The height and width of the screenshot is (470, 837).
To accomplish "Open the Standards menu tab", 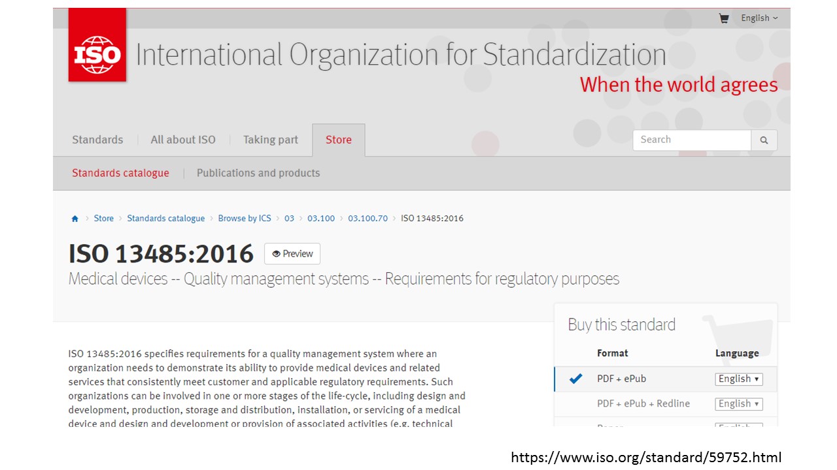I will pos(97,140).
